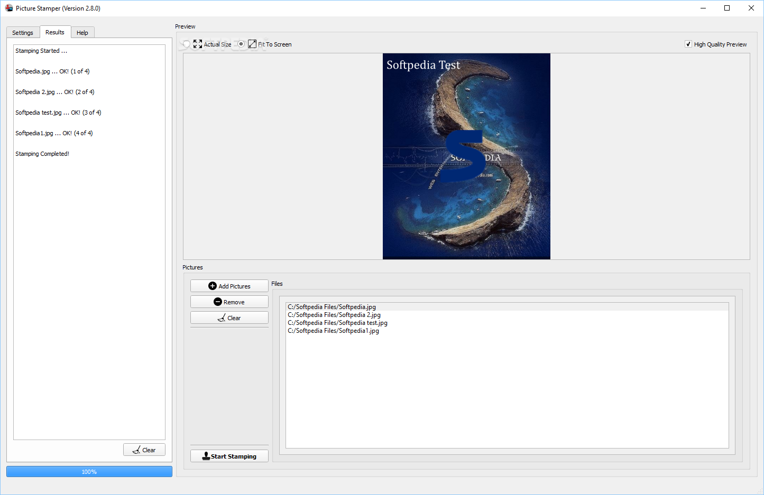Click the Add Pictures button
Screen dimensions: 764x495
click(x=229, y=286)
